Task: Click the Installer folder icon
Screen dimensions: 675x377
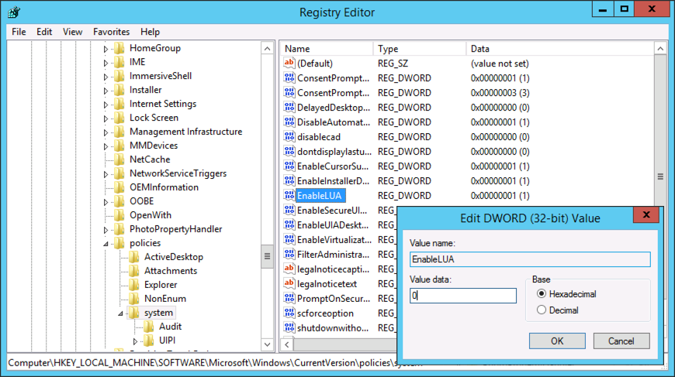Action: click(x=119, y=90)
